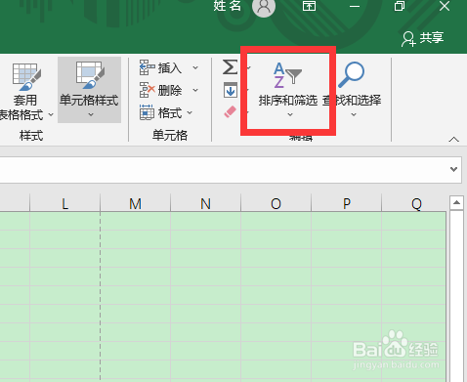Click the Format cells icon

point(147,112)
